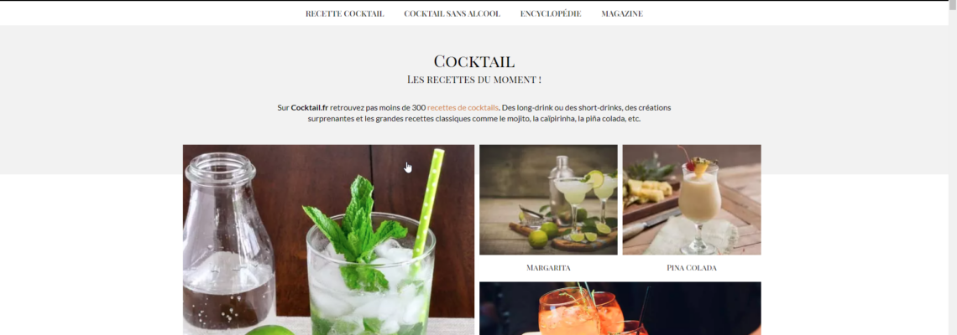The width and height of the screenshot is (957, 335).
Task: Open the Pina Colada cocktail photo
Action: pyautogui.click(x=692, y=200)
